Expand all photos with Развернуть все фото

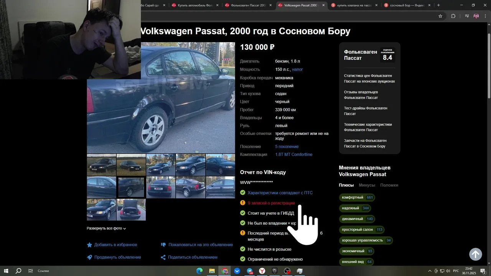pos(106,228)
